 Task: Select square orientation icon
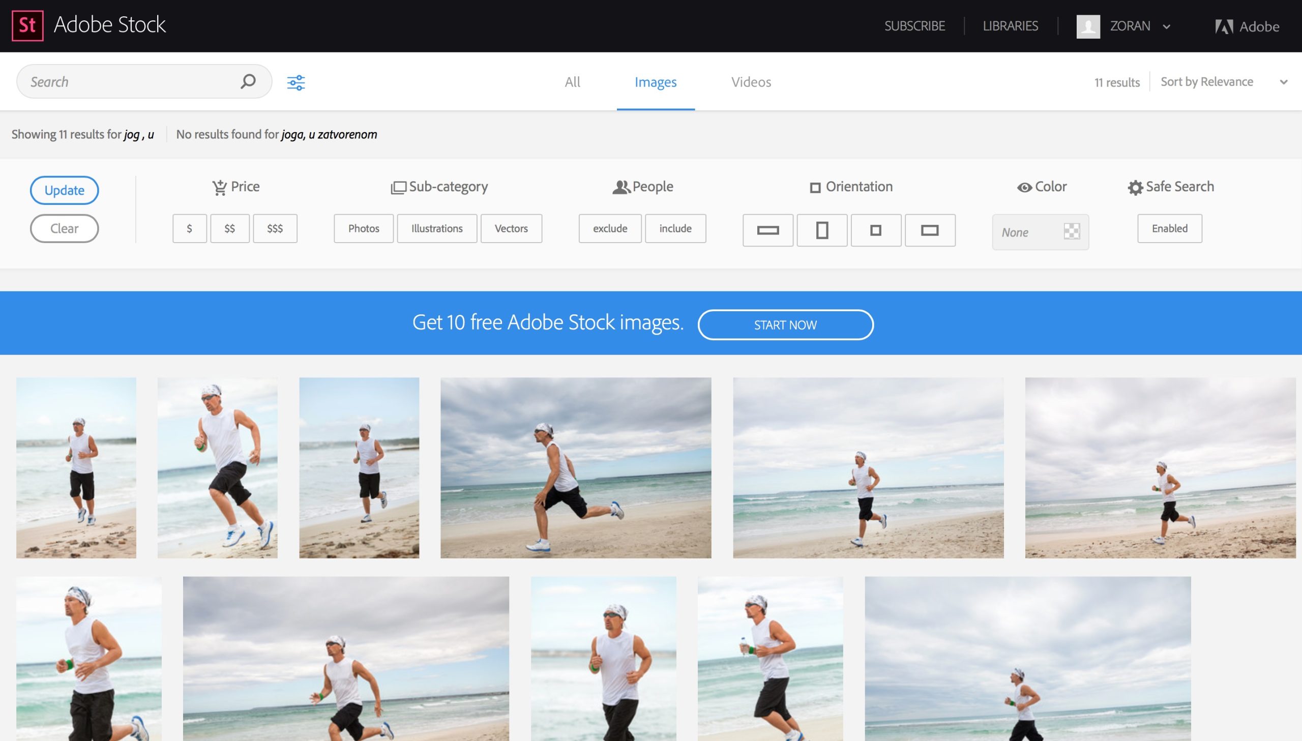[875, 230]
